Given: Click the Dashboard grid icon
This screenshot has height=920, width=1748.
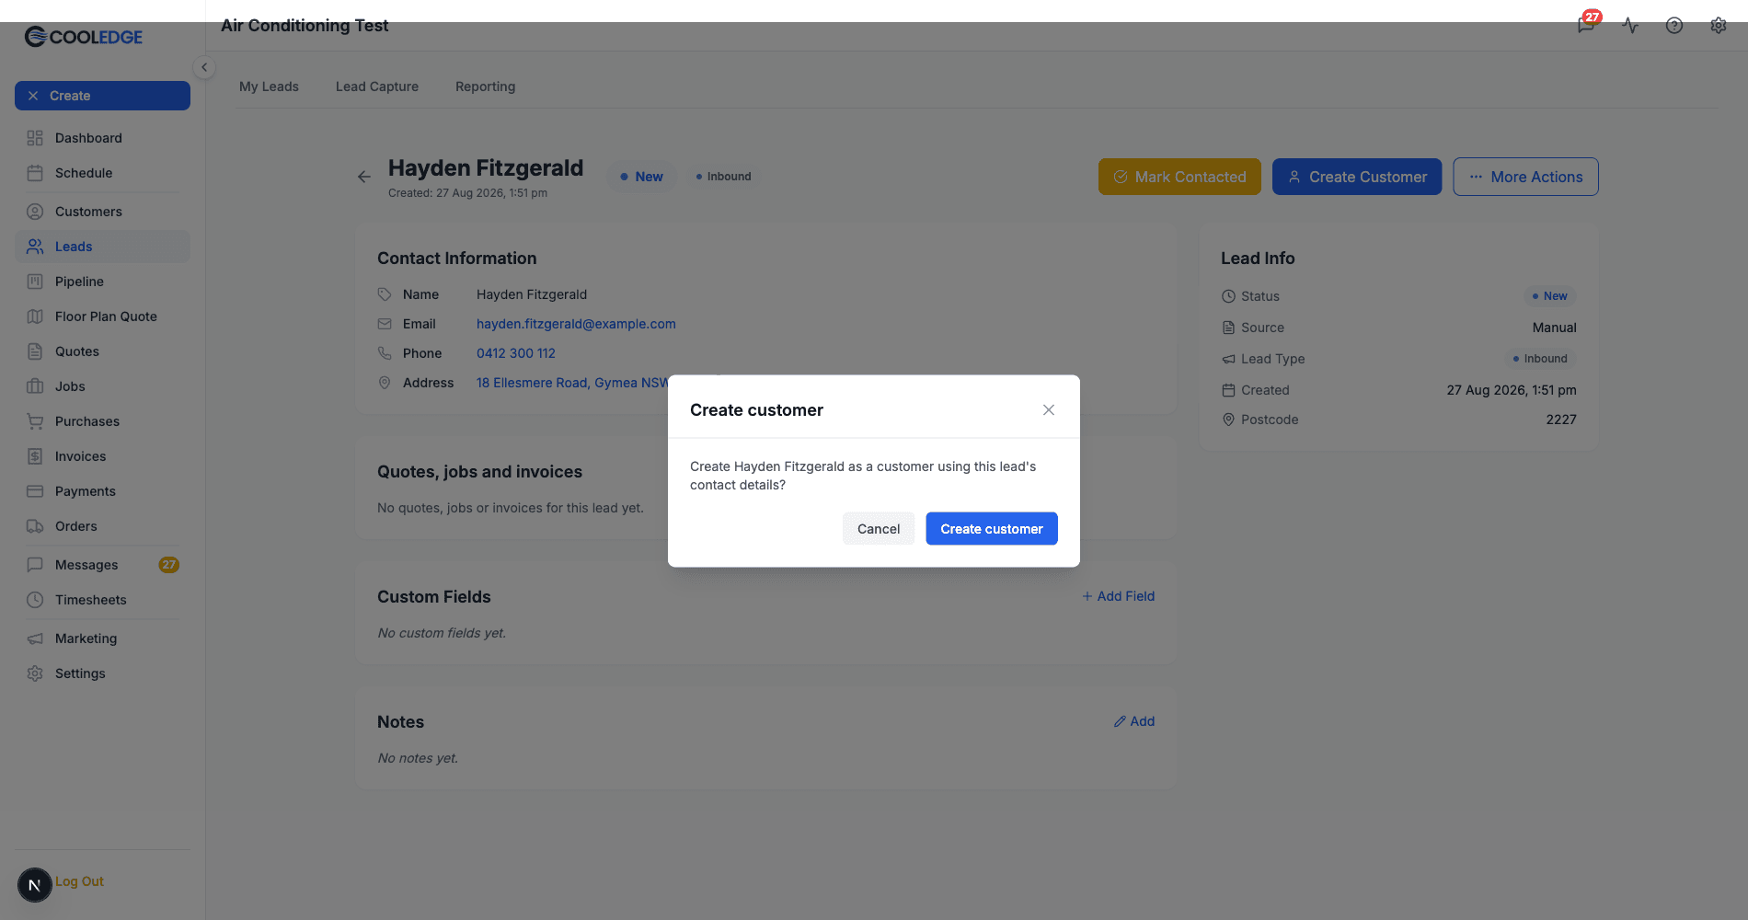Looking at the screenshot, I should click(35, 138).
